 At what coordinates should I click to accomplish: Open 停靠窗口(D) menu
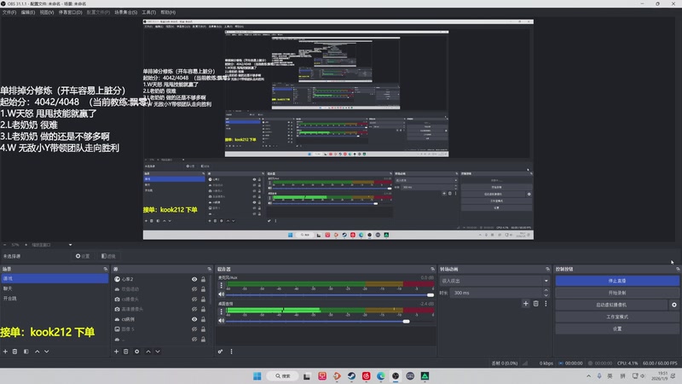point(71,12)
